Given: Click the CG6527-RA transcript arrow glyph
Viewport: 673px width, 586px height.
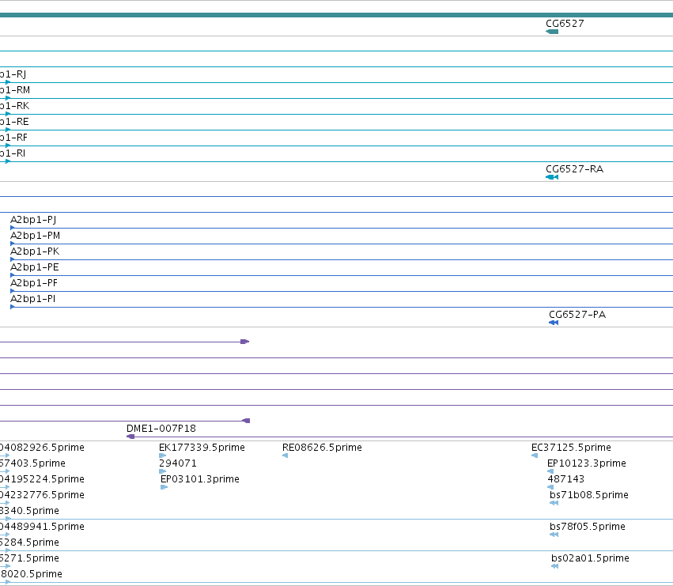Looking at the screenshot, I should 552,177.
